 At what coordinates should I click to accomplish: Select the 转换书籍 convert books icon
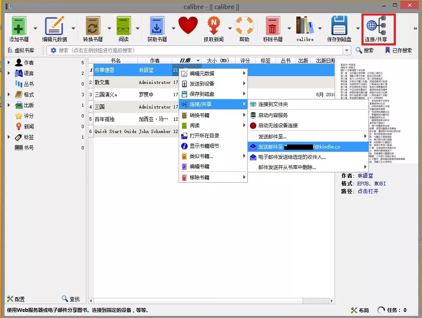(x=93, y=25)
